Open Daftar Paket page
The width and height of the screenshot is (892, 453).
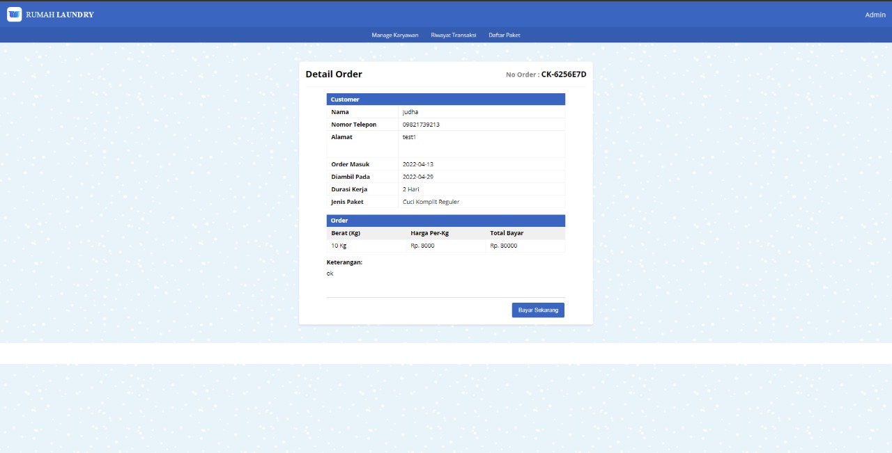tap(504, 34)
